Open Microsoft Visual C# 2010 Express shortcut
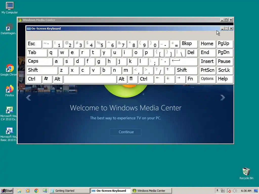 click(x=9, y=113)
